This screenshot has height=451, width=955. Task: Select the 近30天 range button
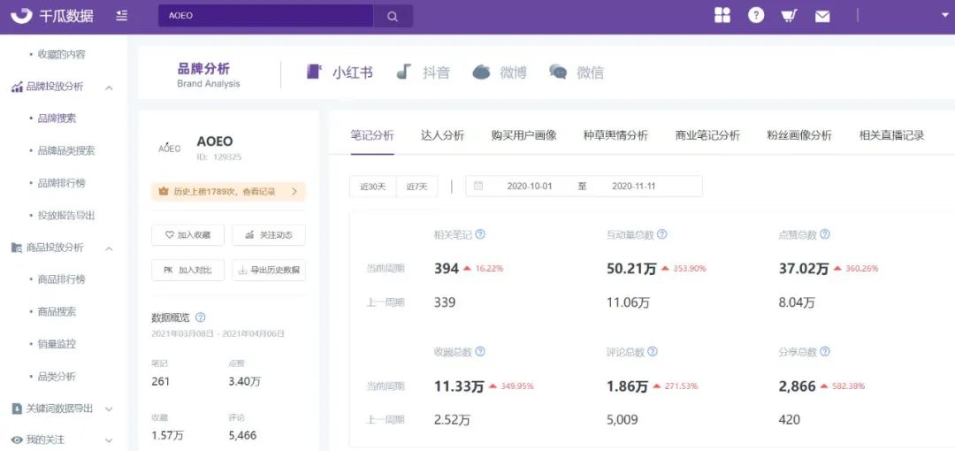[373, 187]
